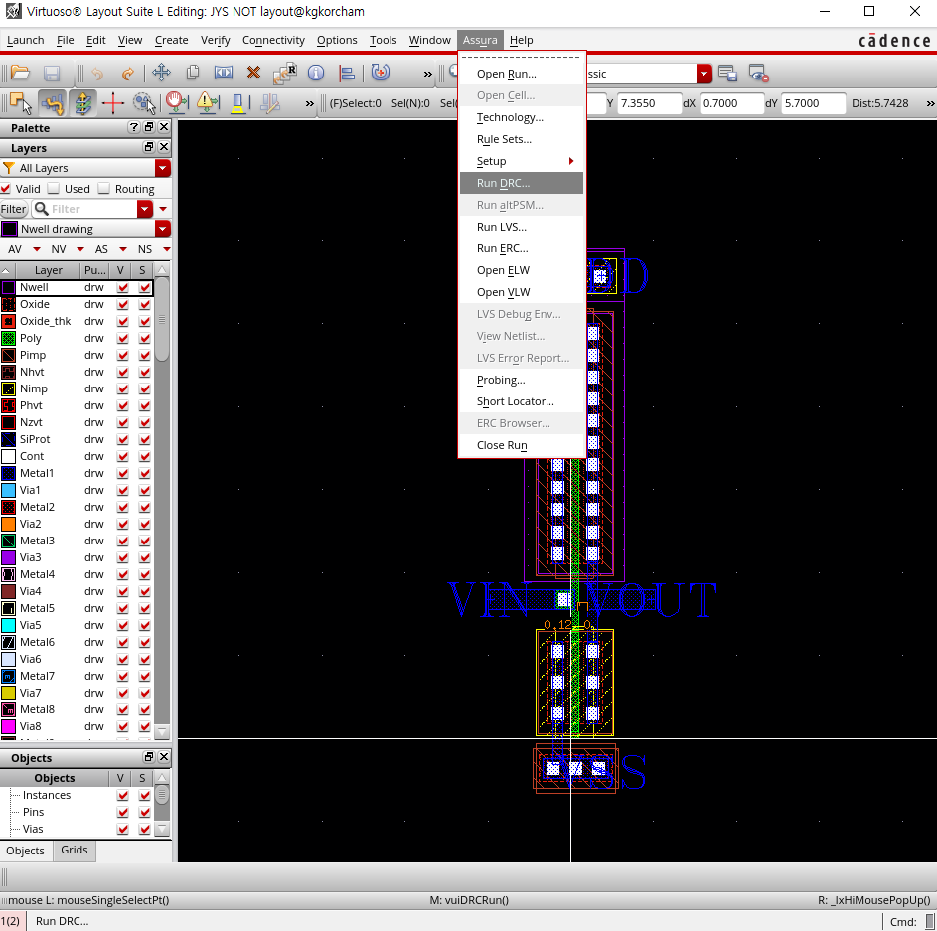Select Technology... menu entry
The image size is (937, 931).
click(521, 117)
